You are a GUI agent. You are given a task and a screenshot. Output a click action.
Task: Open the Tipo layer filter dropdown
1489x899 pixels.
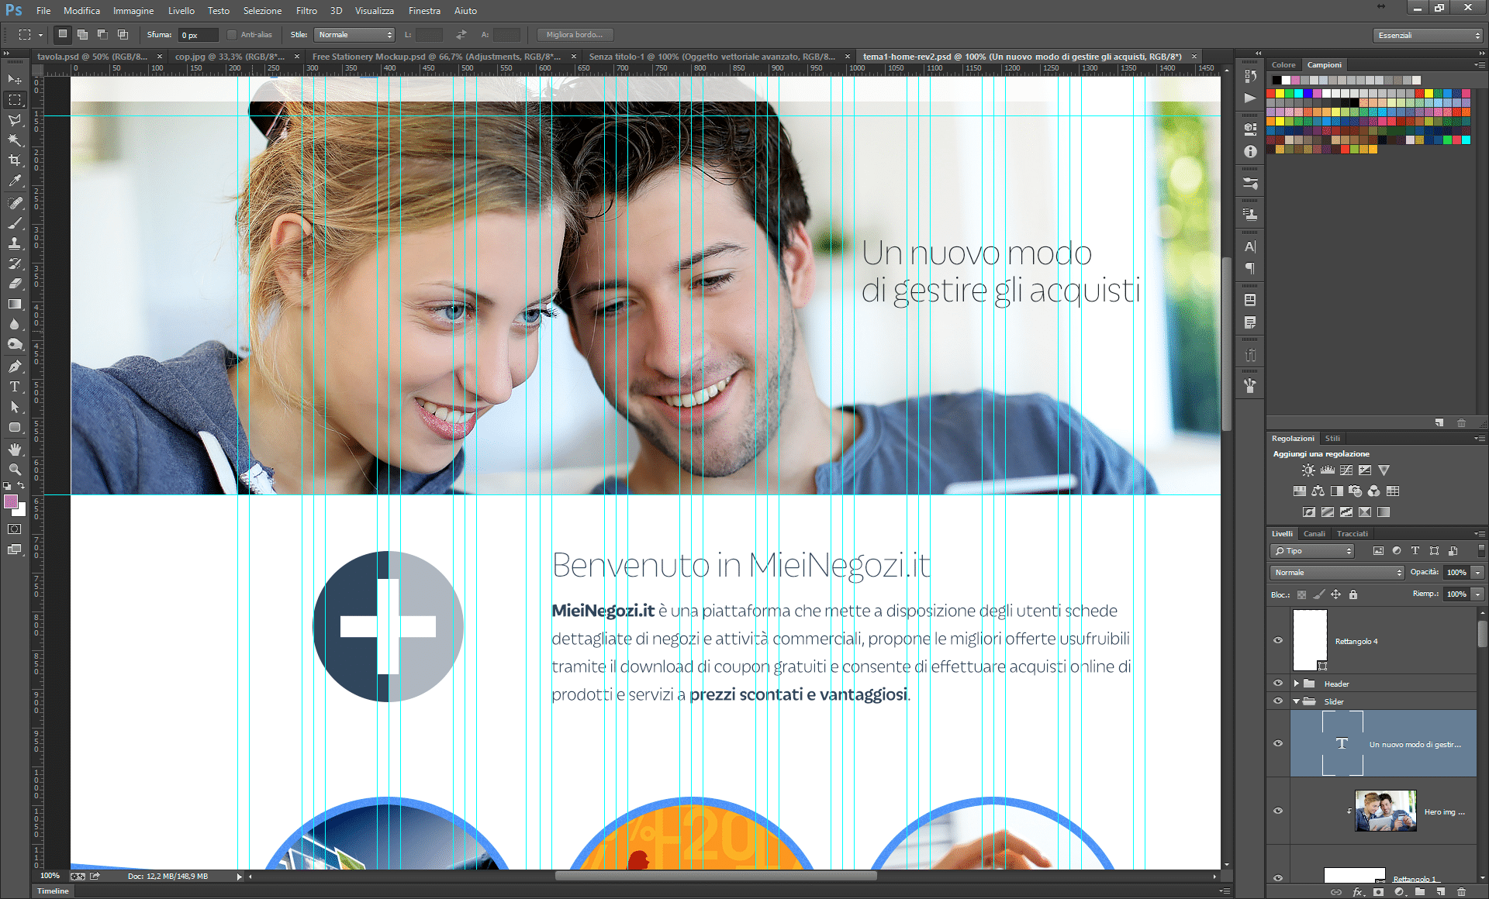coord(1311,551)
